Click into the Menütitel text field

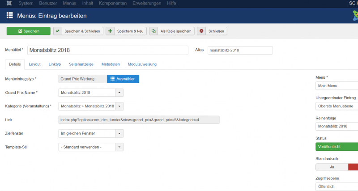coord(107,50)
